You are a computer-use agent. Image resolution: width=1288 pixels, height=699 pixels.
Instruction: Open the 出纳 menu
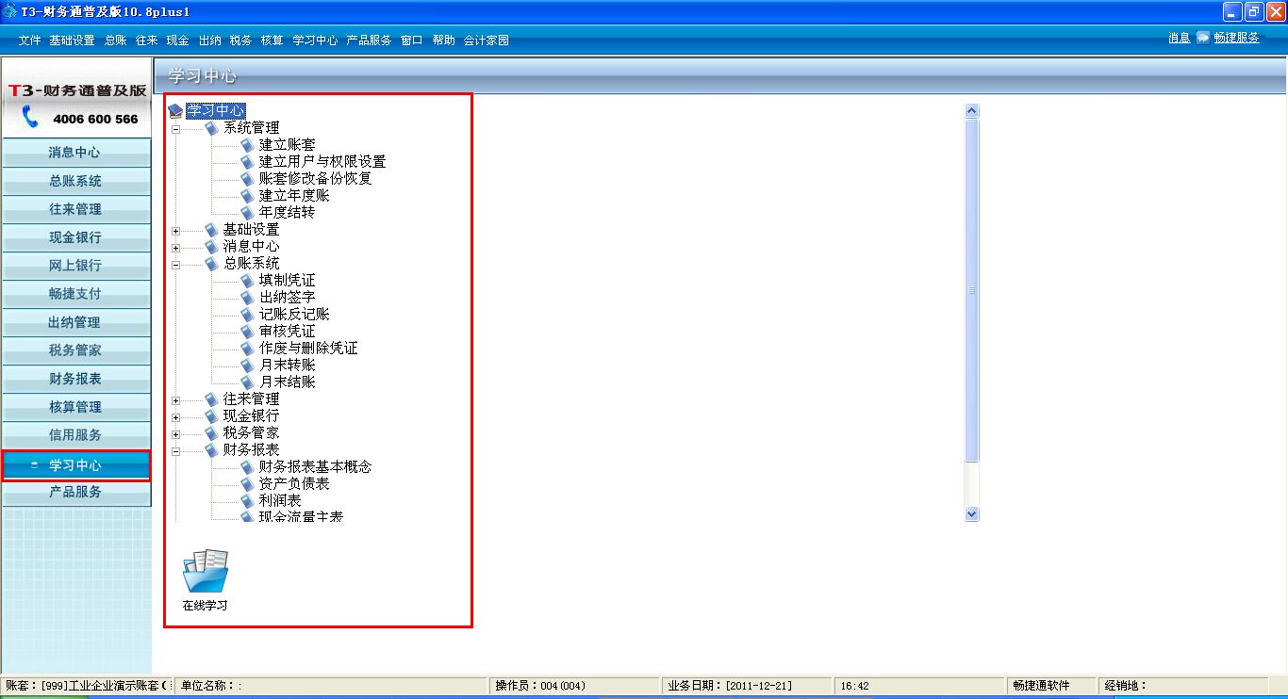(209, 41)
